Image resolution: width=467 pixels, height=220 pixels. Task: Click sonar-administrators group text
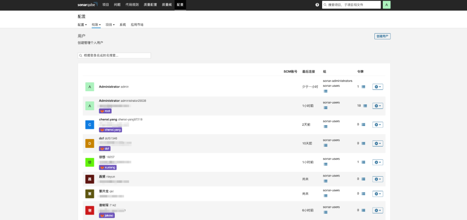[x=338, y=81]
